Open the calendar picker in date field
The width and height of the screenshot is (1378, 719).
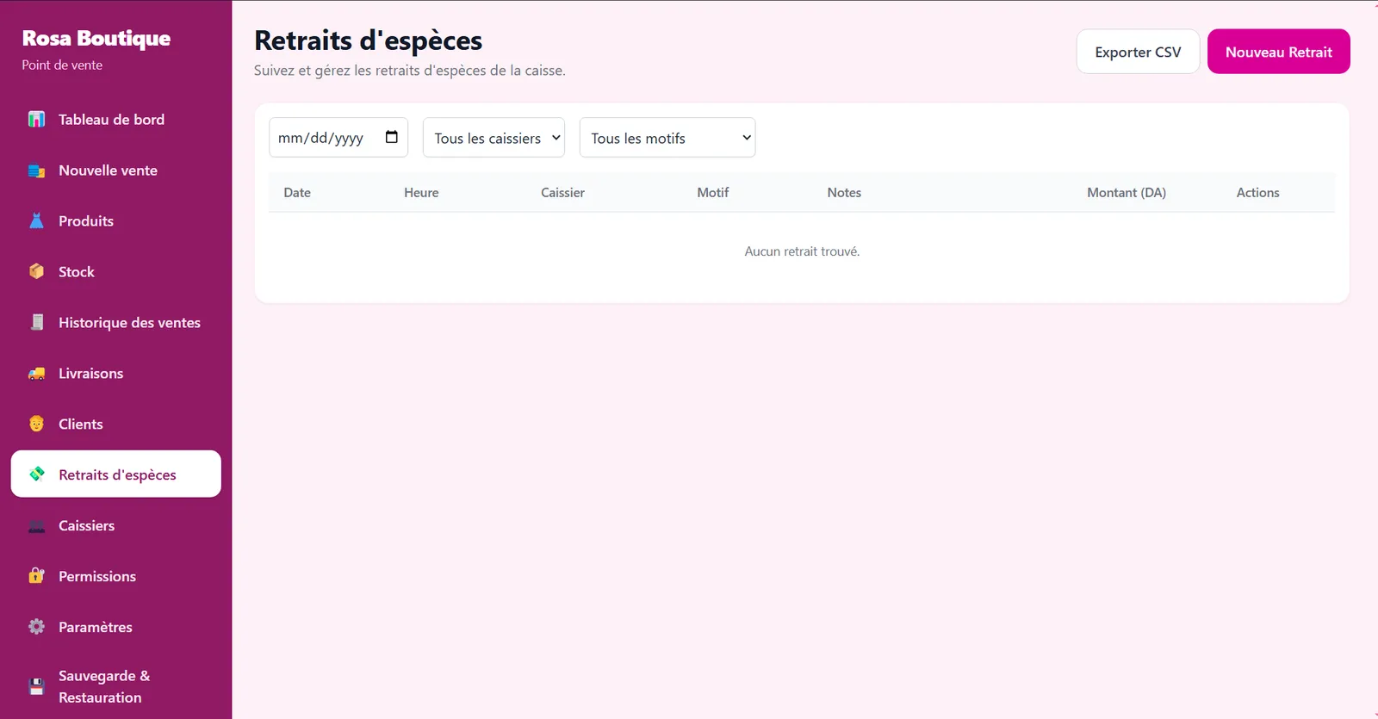click(x=392, y=137)
